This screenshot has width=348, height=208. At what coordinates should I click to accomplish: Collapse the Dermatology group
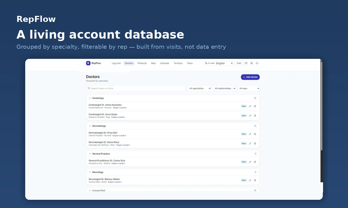click(90, 126)
